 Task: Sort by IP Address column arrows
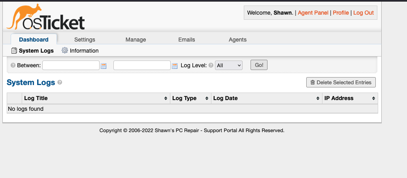tap(373, 98)
